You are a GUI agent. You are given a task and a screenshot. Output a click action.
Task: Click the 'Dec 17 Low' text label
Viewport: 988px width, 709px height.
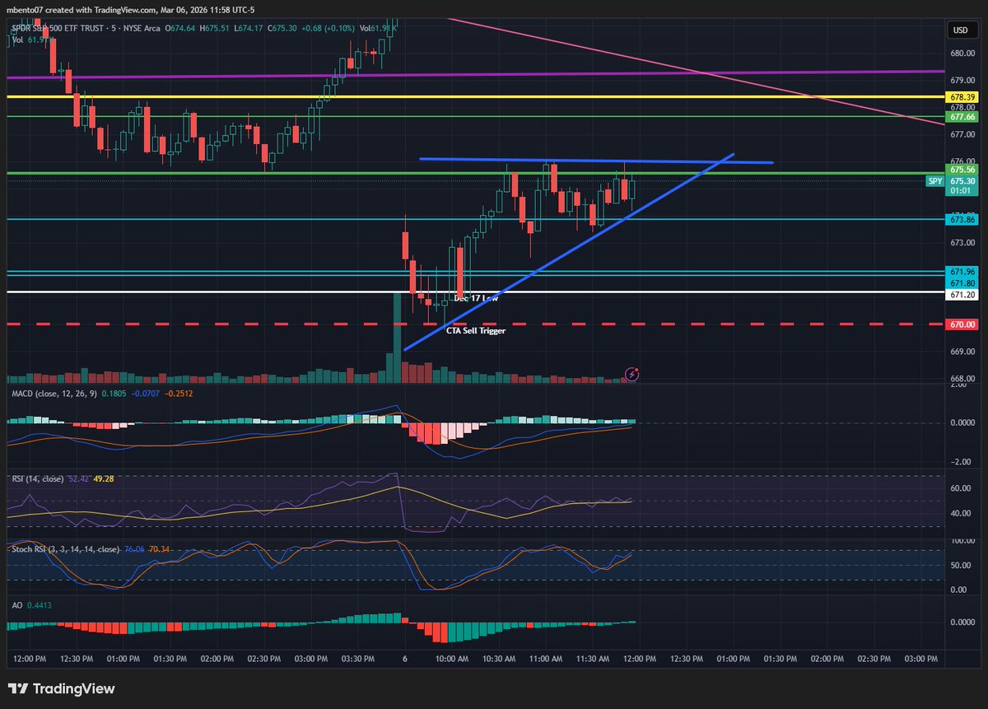click(476, 298)
